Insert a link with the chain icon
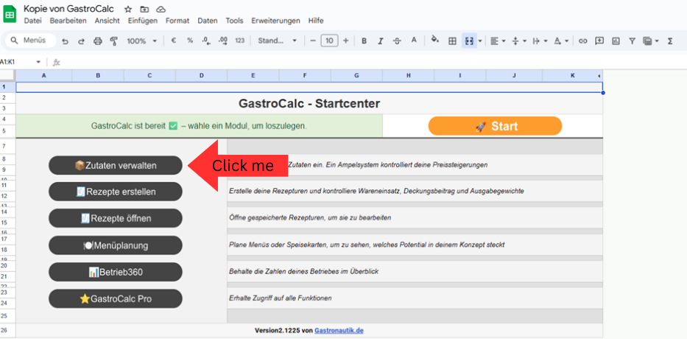Screen dimensions: 687x339 pyautogui.click(x=582, y=41)
